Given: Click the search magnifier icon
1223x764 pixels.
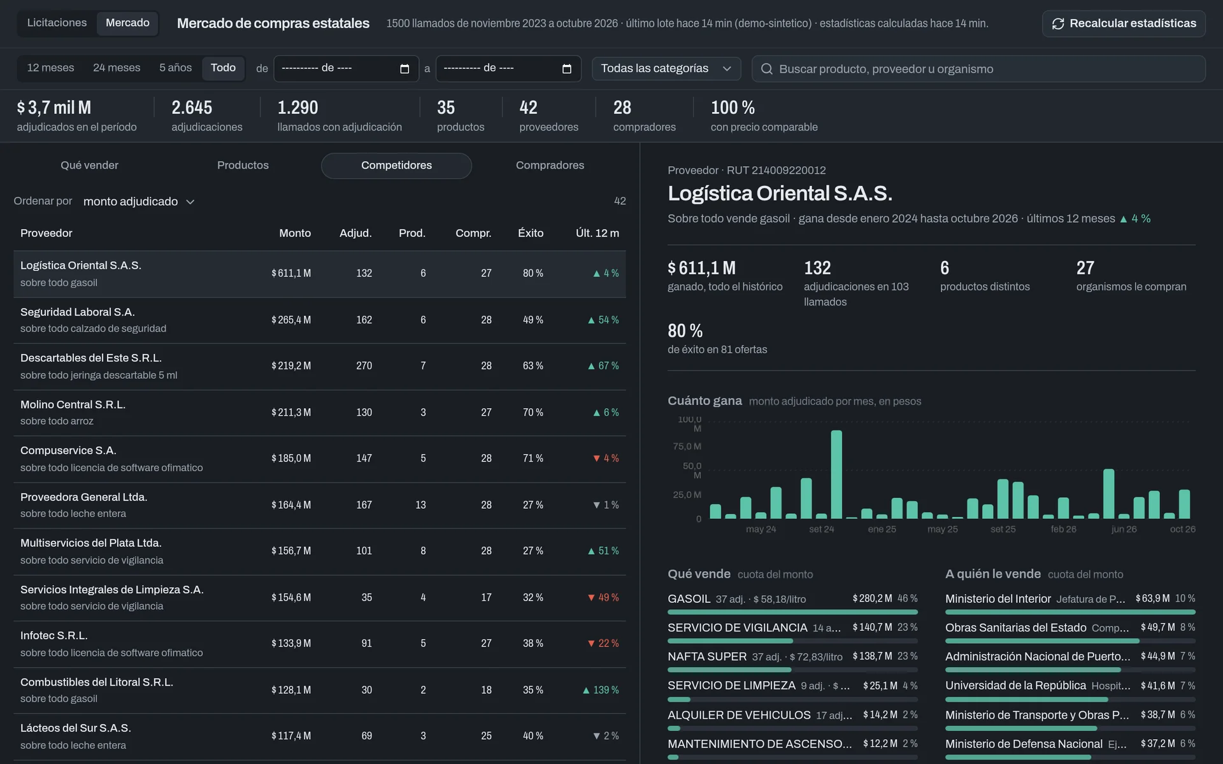Looking at the screenshot, I should (767, 69).
